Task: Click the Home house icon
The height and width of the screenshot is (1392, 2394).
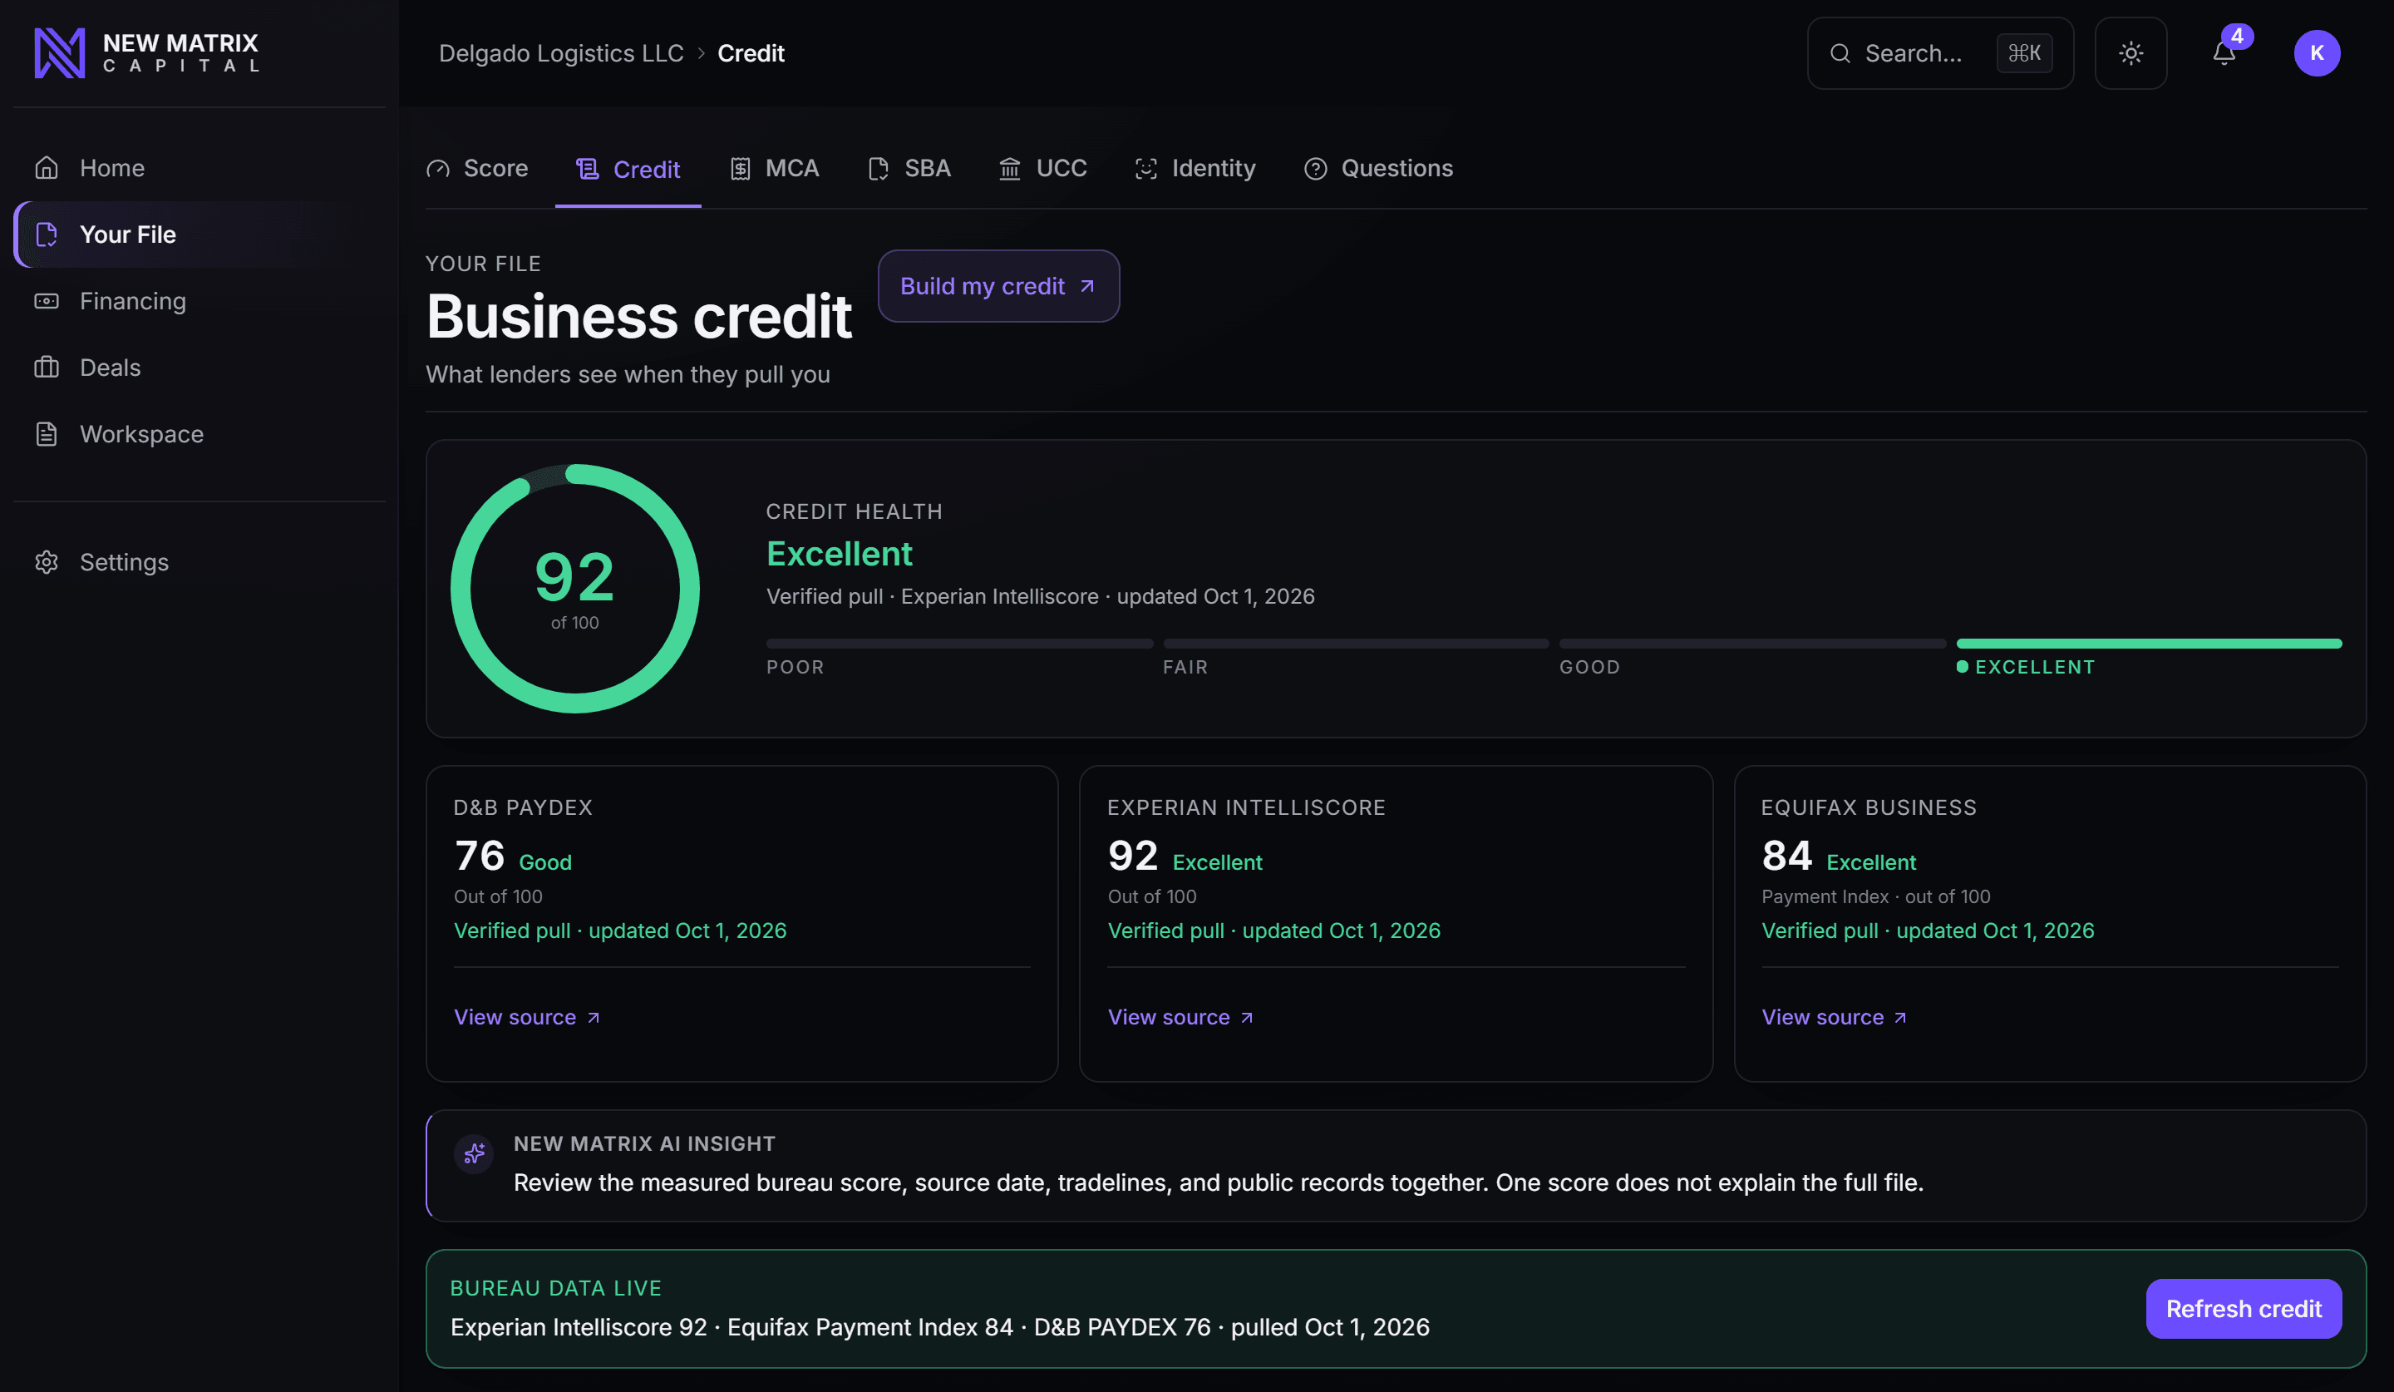Action: click(x=47, y=168)
